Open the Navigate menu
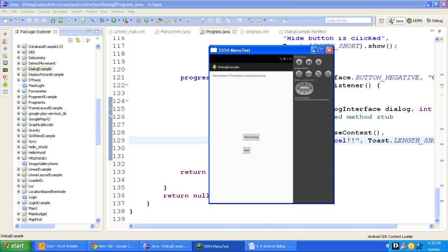448x252 pixels. point(60,12)
